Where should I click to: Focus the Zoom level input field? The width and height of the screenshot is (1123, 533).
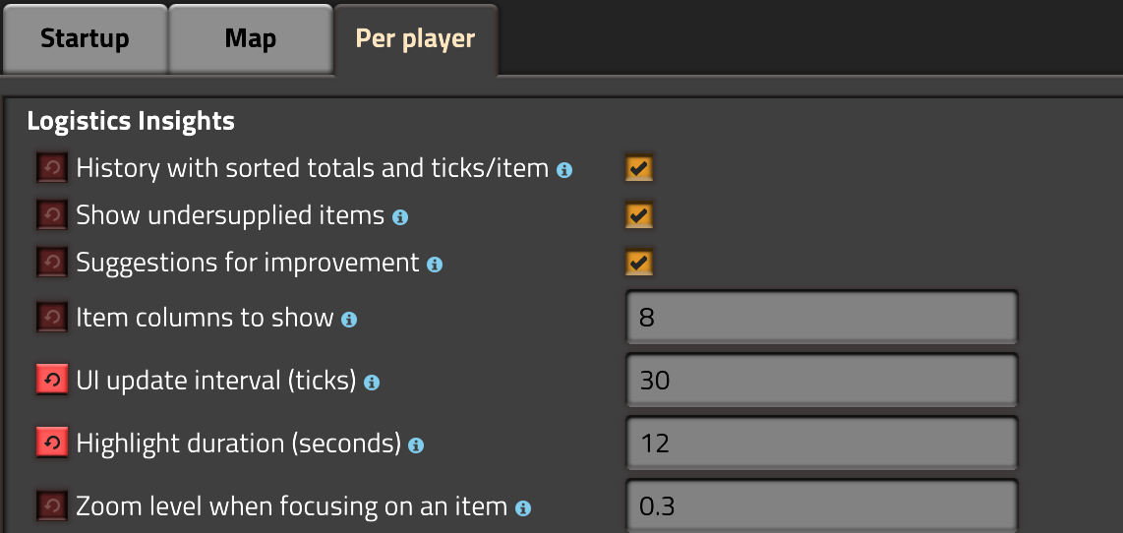[x=820, y=506]
